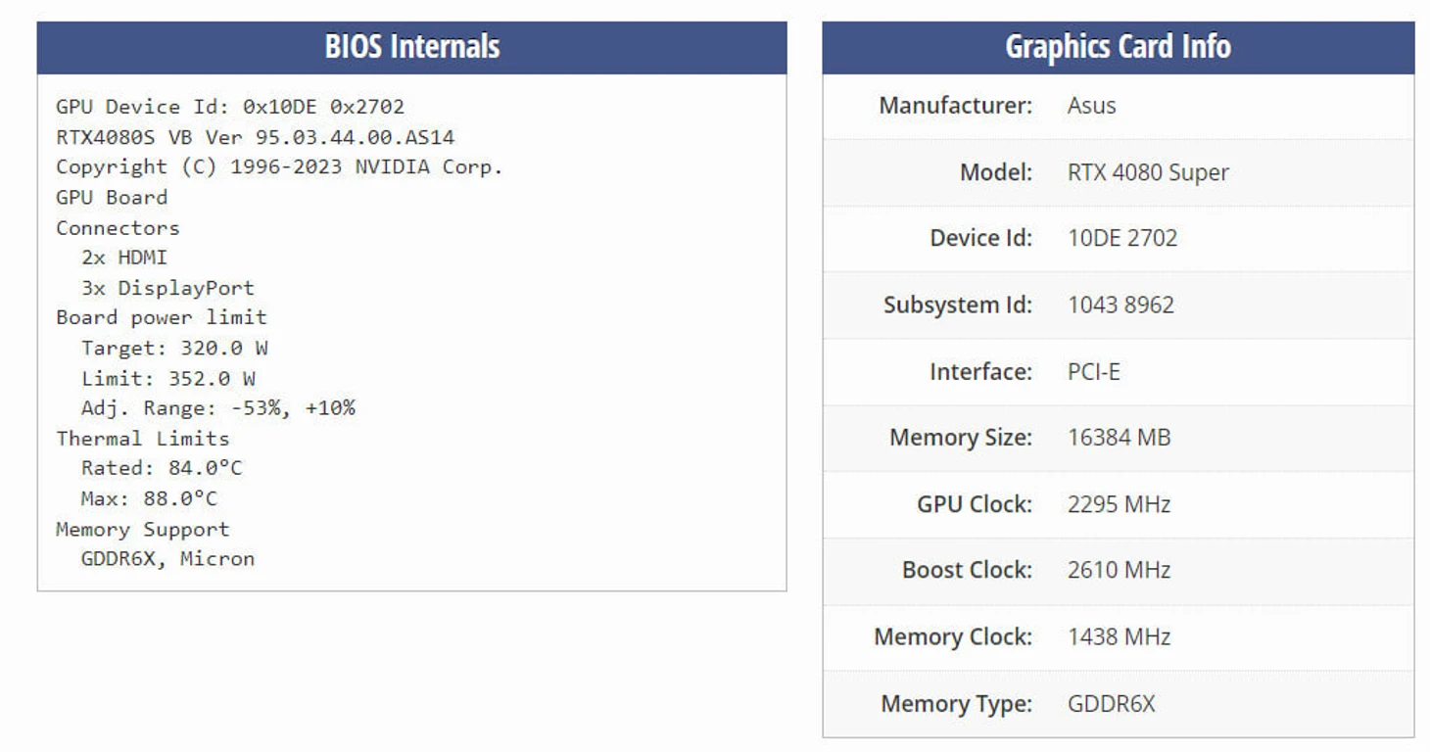Click the BIOS Internals header

(411, 47)
